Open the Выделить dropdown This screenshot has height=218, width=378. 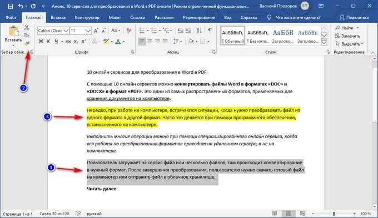[349, 44]
